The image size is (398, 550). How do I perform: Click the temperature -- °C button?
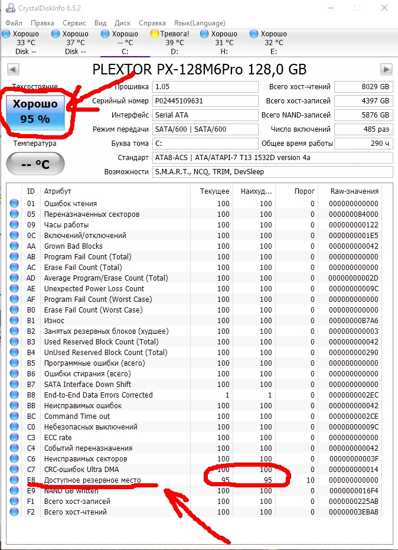(x=35, y=164)
